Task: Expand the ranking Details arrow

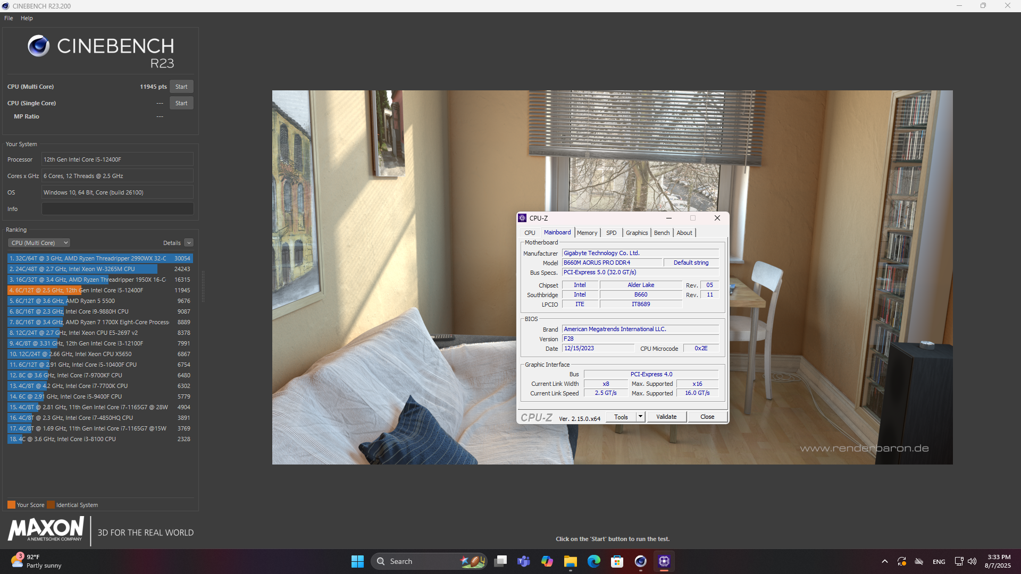Action: 189,243
